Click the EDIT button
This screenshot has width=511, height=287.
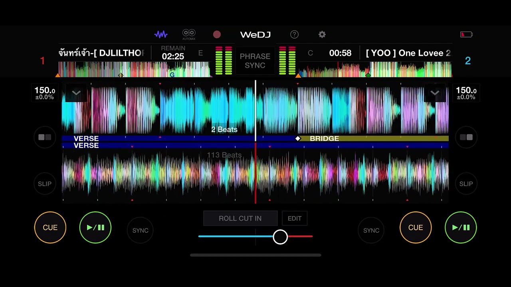[295, 218]
